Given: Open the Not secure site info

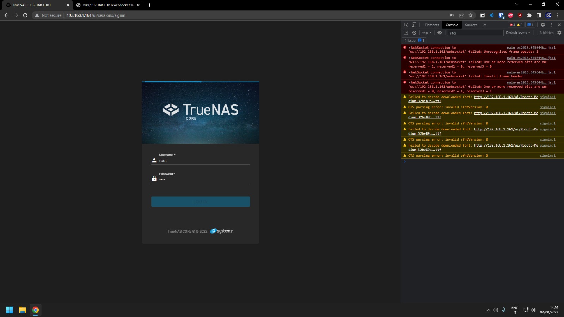Looking at the screenshot, I should point(48,15).
